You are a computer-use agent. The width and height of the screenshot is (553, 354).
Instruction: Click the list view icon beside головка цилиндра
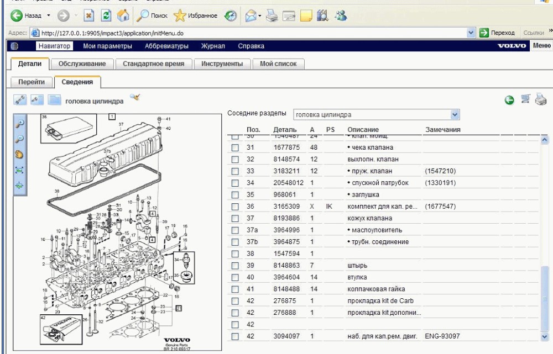coord(54,100)
